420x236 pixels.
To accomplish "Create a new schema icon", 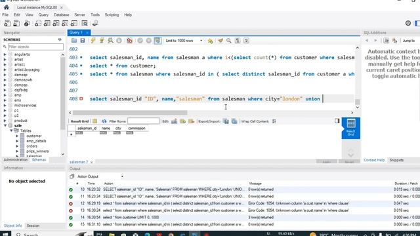I will click(x=38, y=24).
